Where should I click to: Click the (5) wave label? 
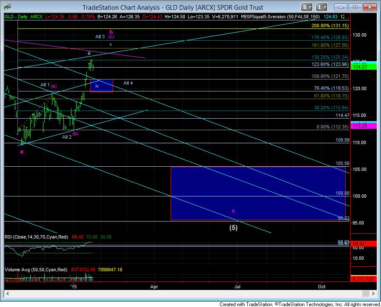234,227
